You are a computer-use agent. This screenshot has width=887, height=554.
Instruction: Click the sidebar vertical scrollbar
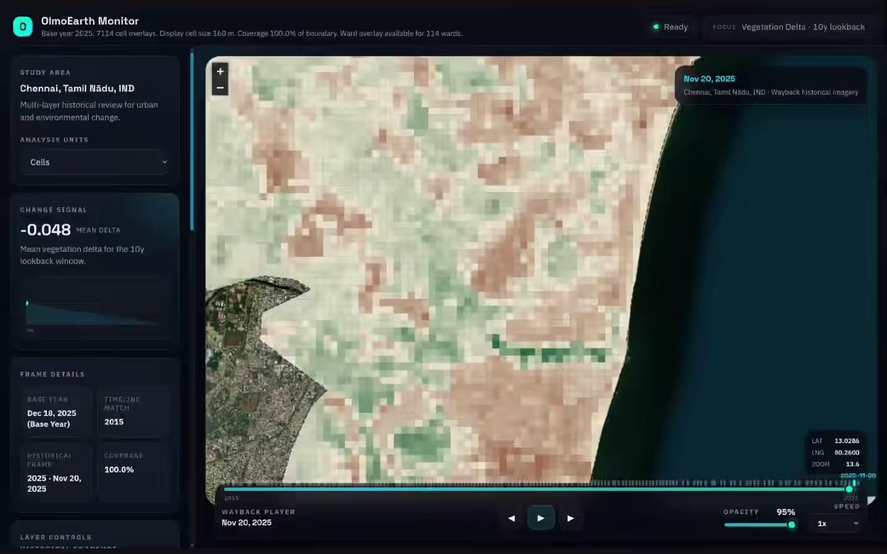pos(192,142)
